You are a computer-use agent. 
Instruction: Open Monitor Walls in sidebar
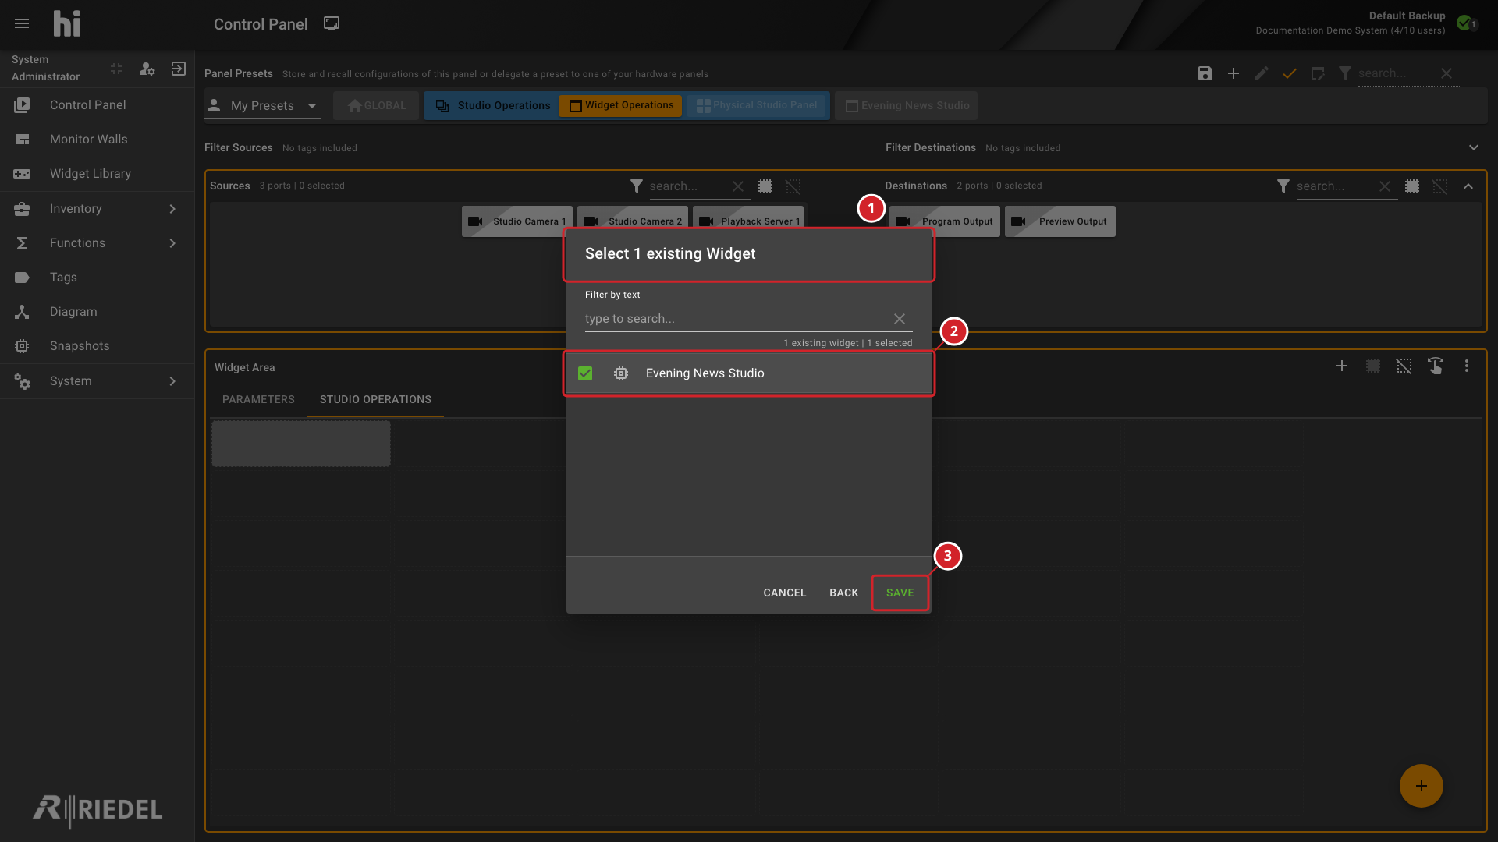coord(97,140)
